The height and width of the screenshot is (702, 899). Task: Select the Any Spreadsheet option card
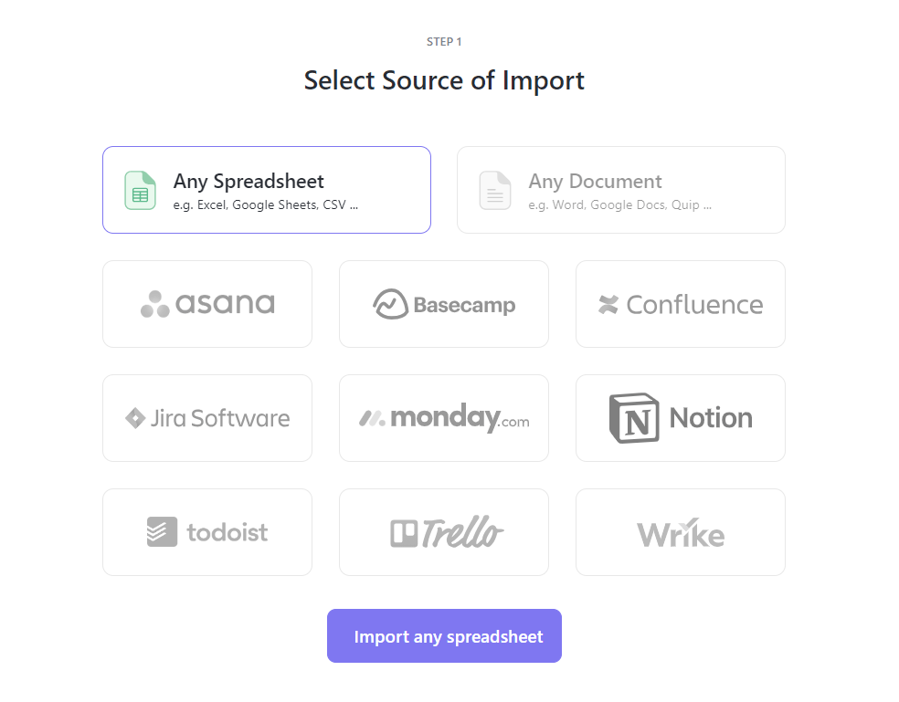coord(266,190)
